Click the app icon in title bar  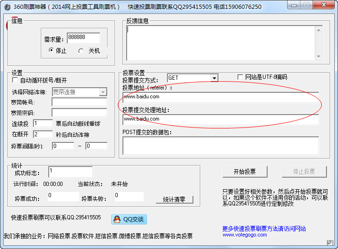click(7, 7)
